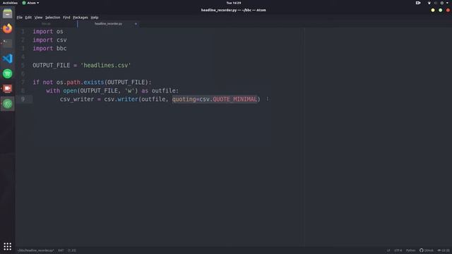The image size is (452, 254).
Task: Open the Find menu
Action: click(66, 18)
